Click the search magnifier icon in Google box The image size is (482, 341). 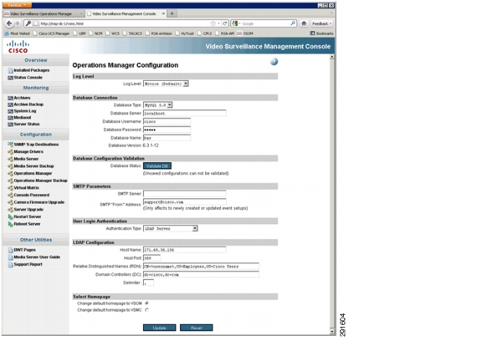(x=293, y=23)
